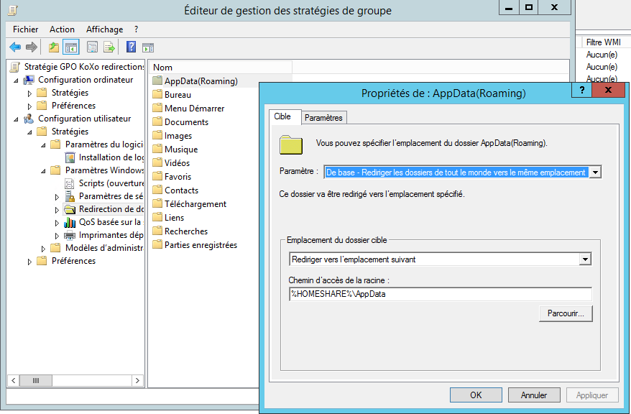The width and height of the screenshot is (631, 414).
Task: Open the Emplacement du dossier cible dropdown
Action: point(585,259)
